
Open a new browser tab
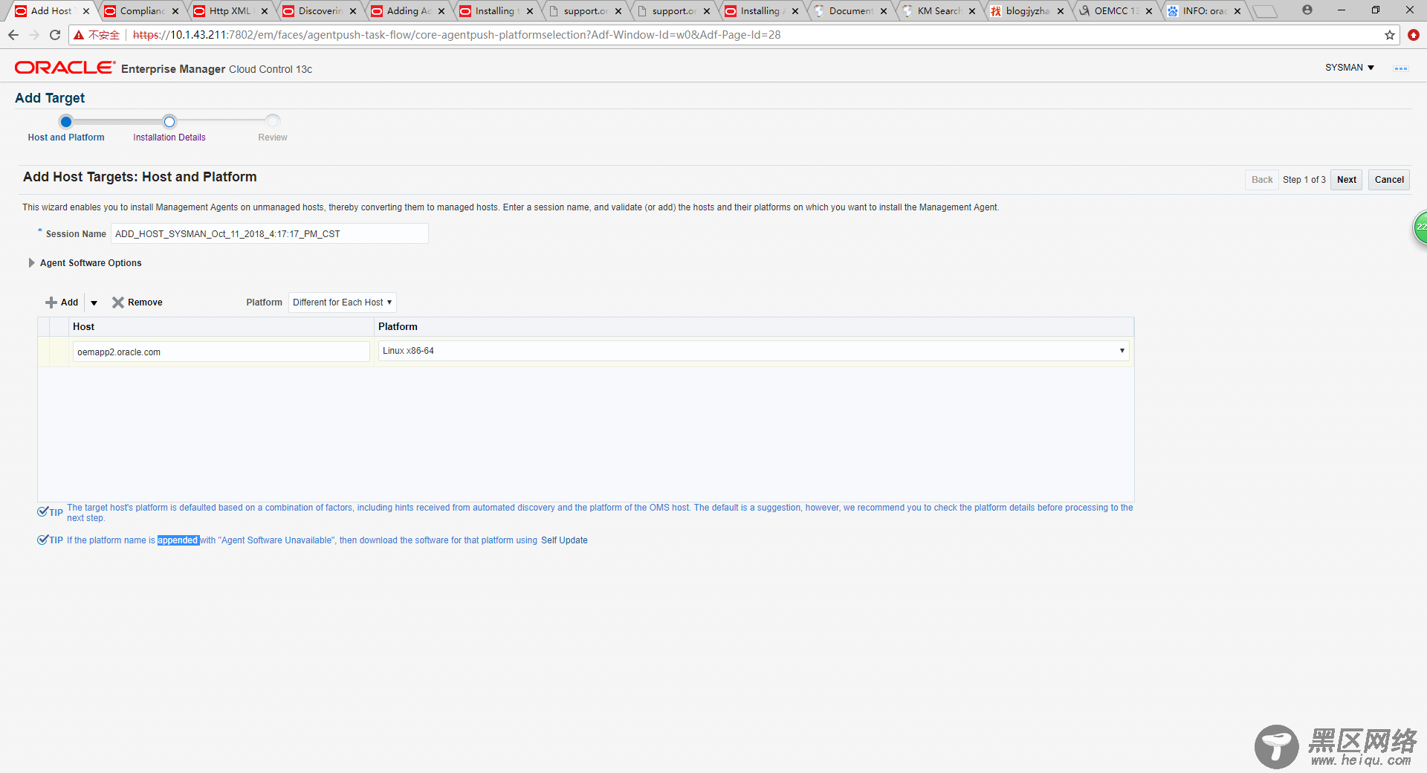[1265, 11]
